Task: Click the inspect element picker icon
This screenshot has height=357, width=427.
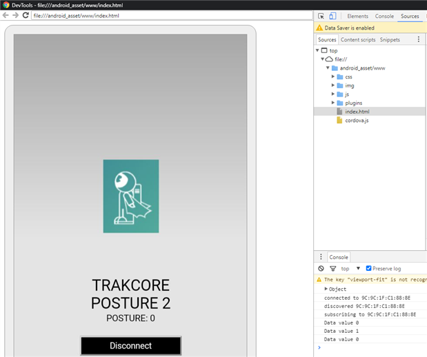Action: coord(321,16)
